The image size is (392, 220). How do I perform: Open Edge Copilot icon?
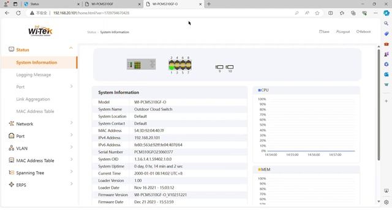(x=386, y=13)
